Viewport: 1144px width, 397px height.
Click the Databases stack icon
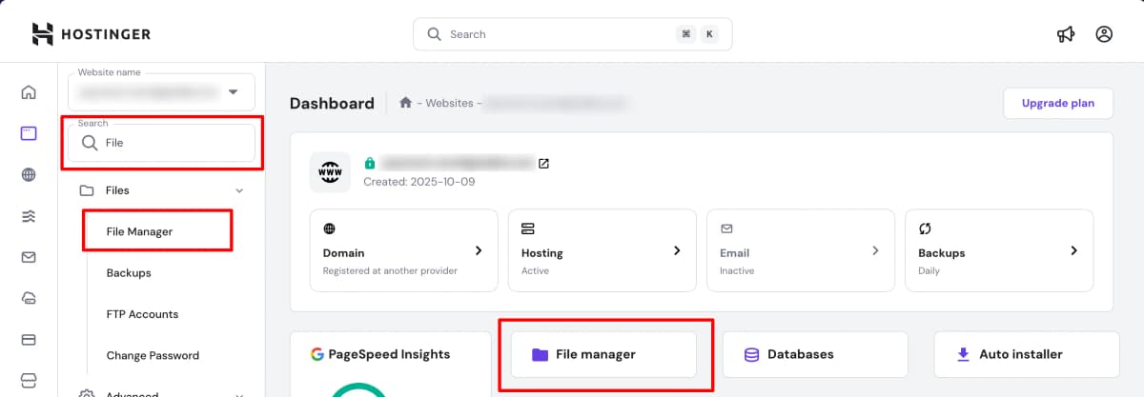[x=751, y=354]
